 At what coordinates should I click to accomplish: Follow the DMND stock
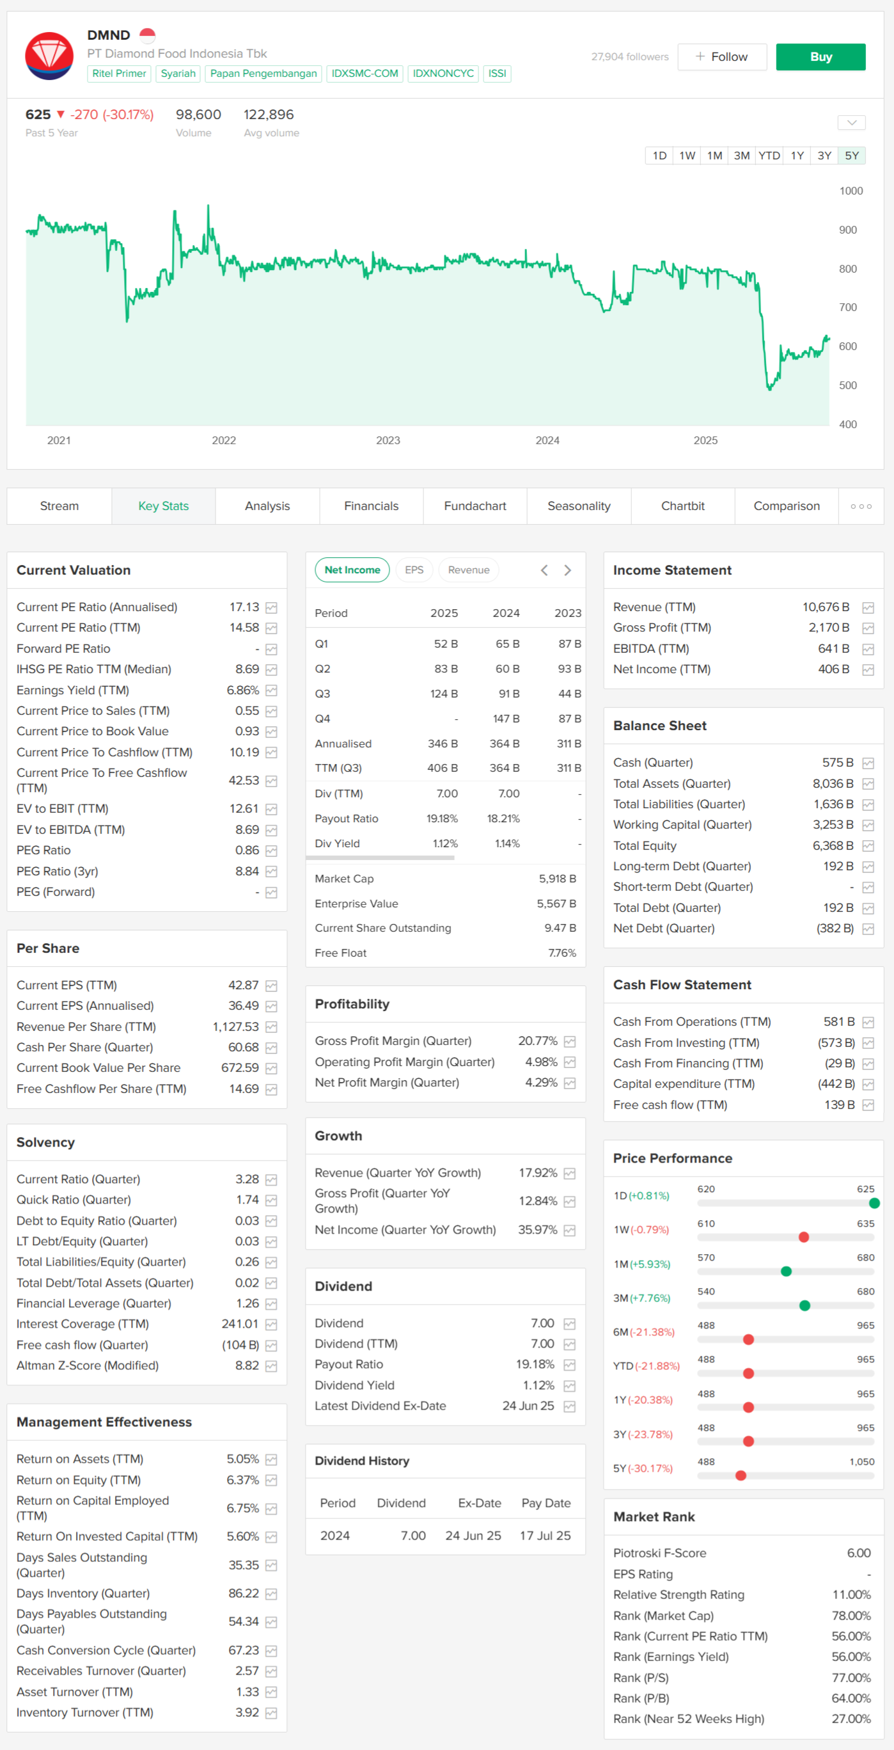coord(721,57)
